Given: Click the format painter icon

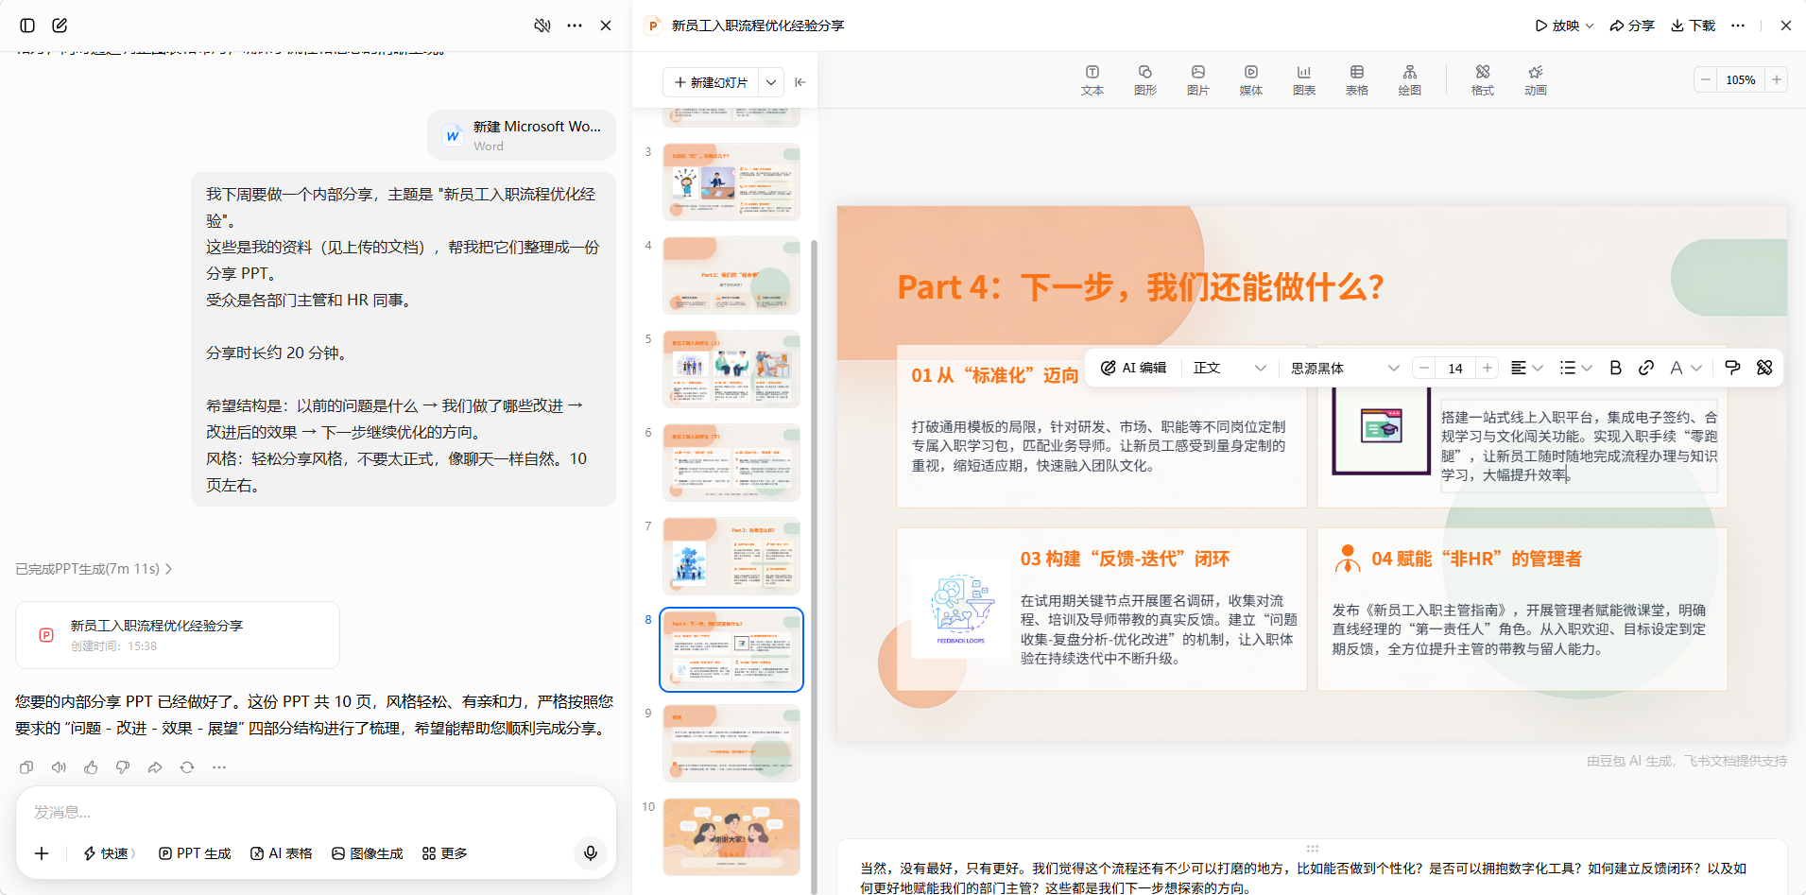Looking at the screenshot, I should (x=1732, y=368).
